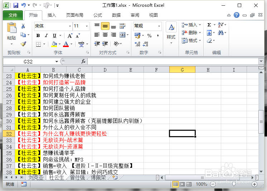Toggle Center horizontal alignment button
The height and width of the screenshot is (191, 267).
tap(105, 35)
